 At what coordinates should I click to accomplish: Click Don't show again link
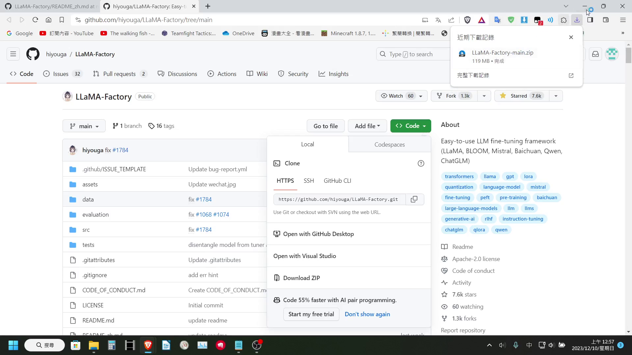coord(367,314)
